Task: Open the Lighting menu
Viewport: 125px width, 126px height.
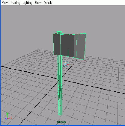Action: (x=27, y=3)
